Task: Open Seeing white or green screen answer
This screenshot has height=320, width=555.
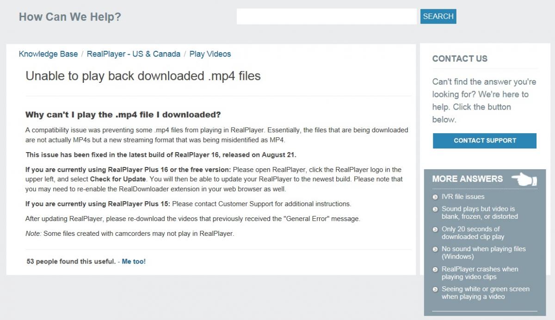Action: click(x=485, y=293)
